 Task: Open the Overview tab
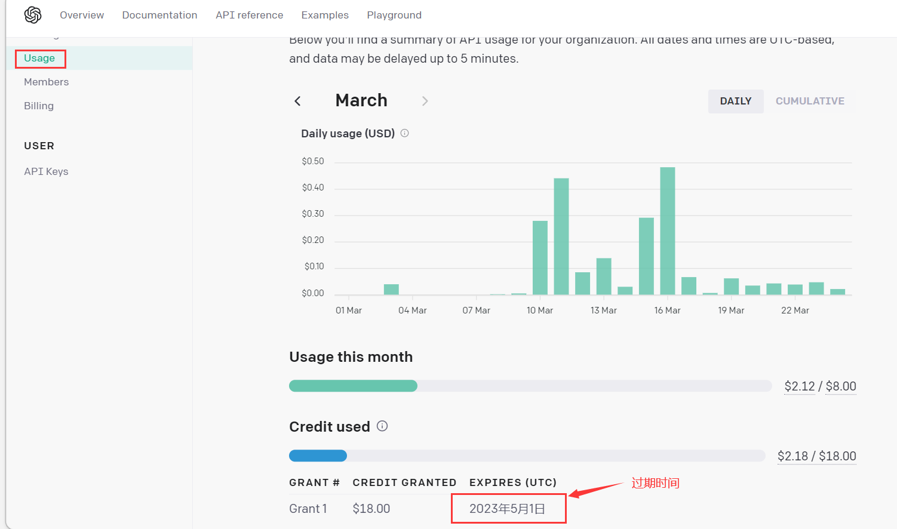(x=82, y=15)
